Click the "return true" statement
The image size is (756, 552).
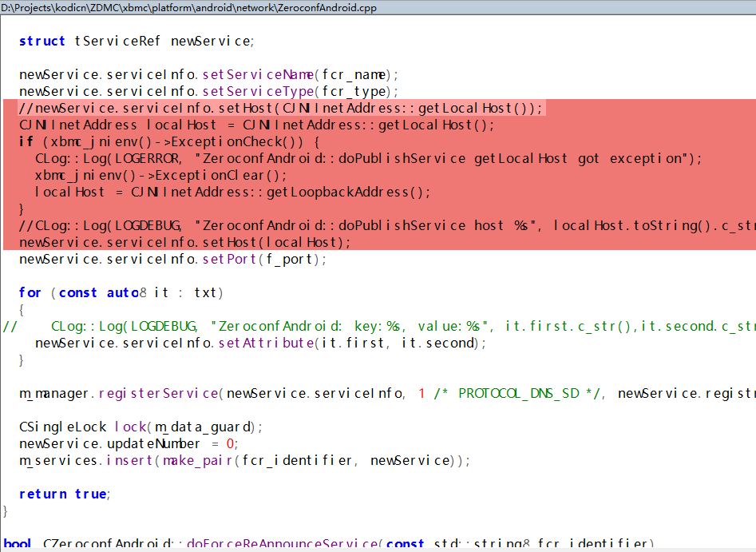[x=64, y=494]
